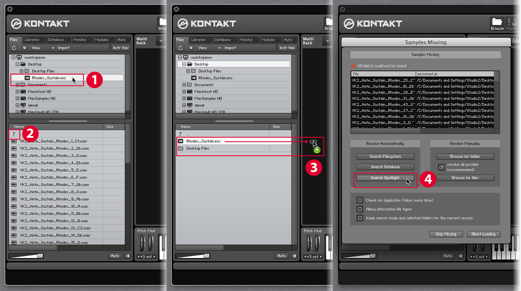The height and width of the screenshot is (291, 521).
Task: Toggle the Auto button at bottom of left panel
Action: [115, 256]
